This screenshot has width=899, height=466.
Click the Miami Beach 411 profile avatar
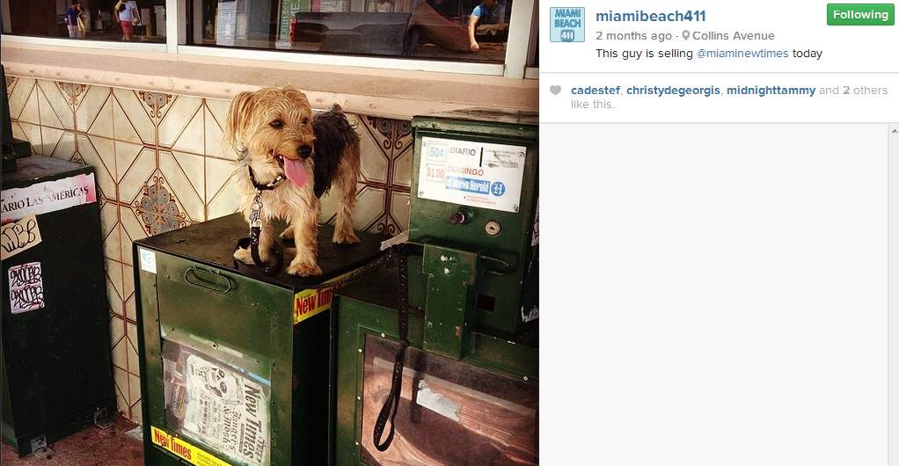pyautogui.click(x=567, y=25)
